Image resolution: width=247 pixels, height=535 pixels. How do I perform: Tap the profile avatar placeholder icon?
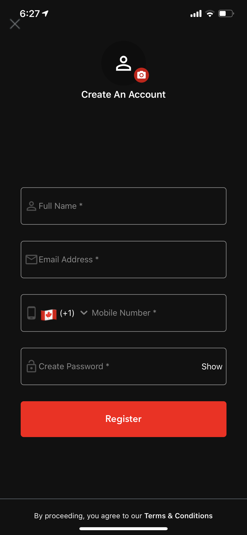[x=124, y=63]
